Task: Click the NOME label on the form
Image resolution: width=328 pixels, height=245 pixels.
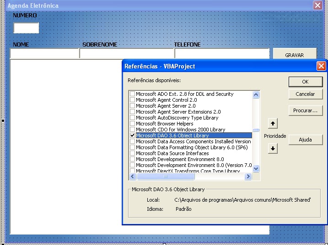Action: tap(21, 44)
